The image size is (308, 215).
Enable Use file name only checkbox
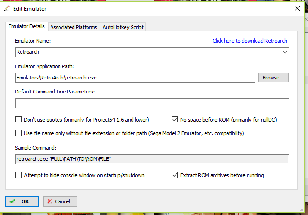pos(18,133)
